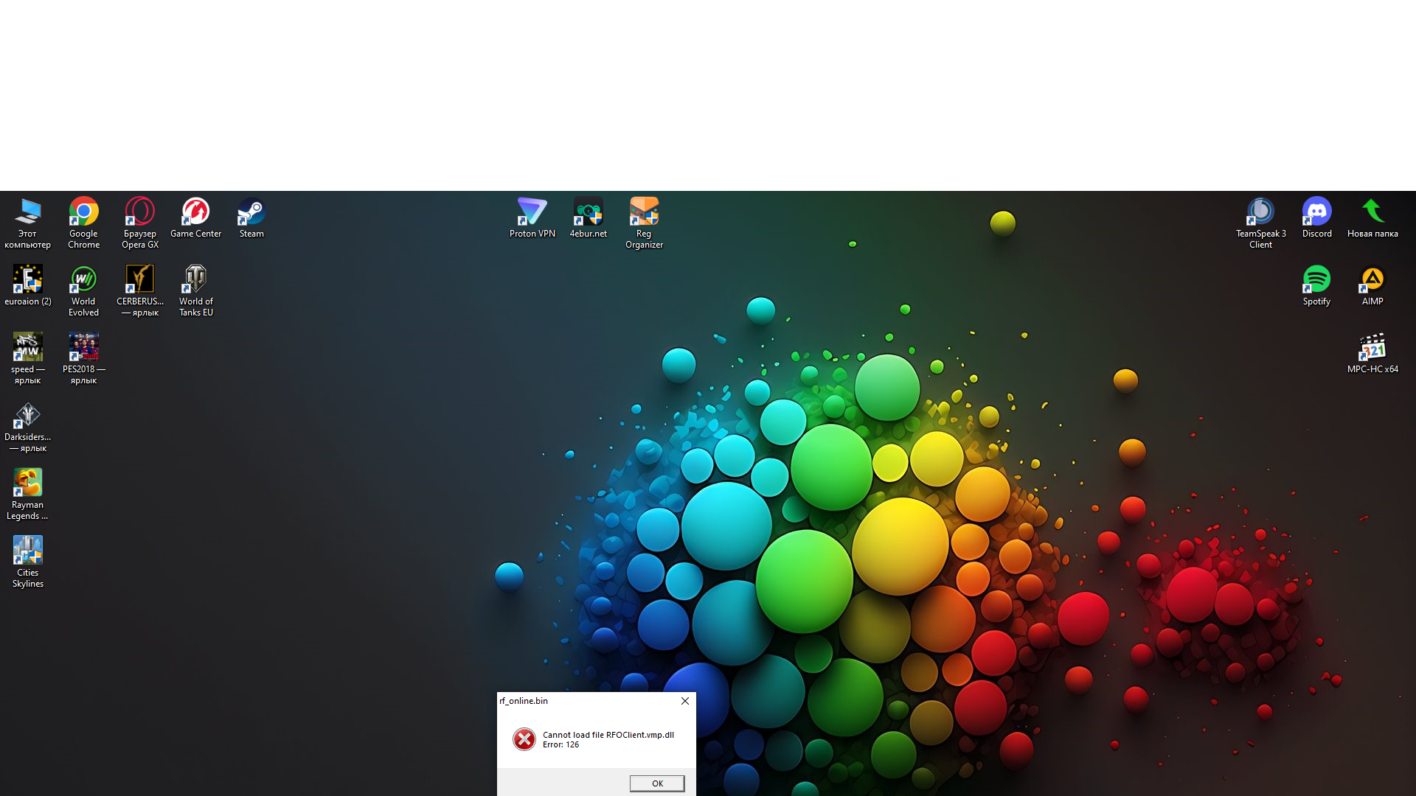This screenshot has height=796, width=1416.
Task: Click the 'Error: 126' text line
Action: (x=560, y=744)
